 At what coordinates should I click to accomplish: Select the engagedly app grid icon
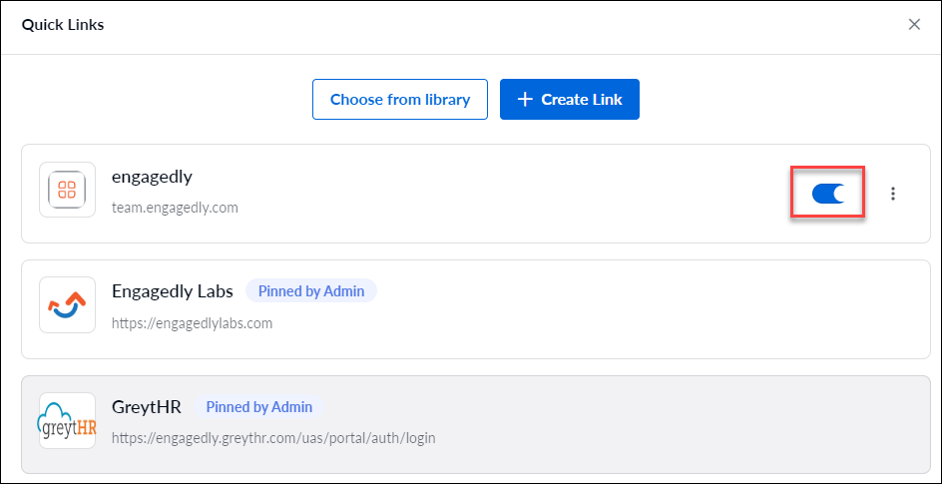click(67, 190)
